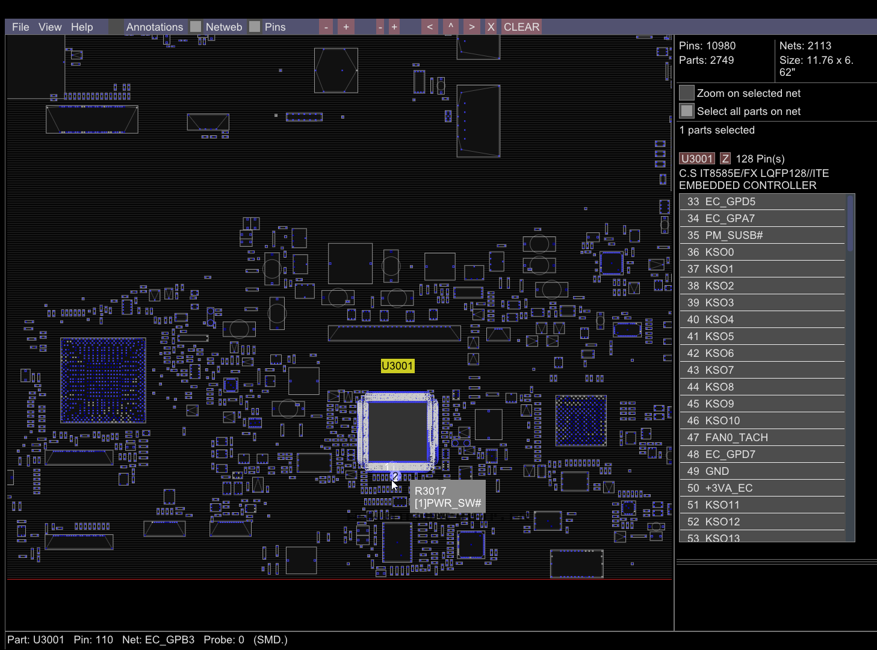Toggle the Netweb checkbox

coord(196,27)
